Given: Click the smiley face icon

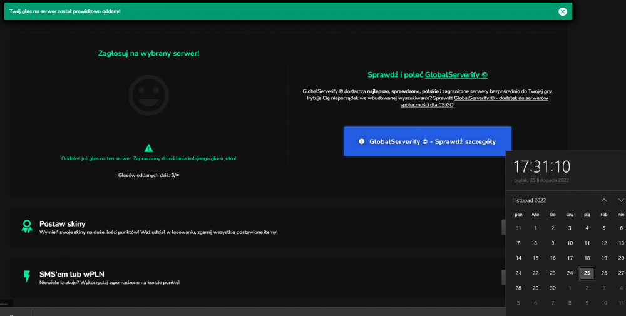Looking at the screenshot, I should (x=148, y=95).
